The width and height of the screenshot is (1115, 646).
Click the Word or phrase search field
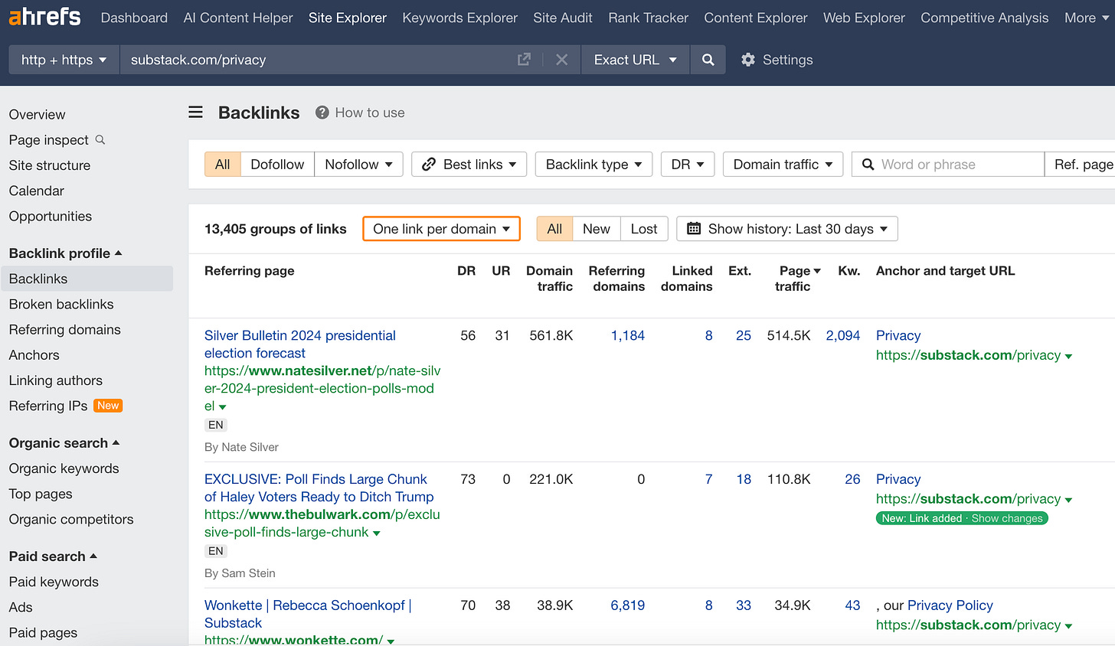tap(948, 165)
